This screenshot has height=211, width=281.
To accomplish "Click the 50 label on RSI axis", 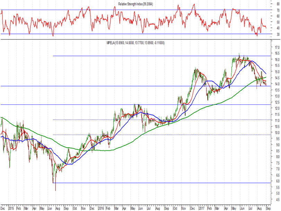I will pos(278,22).
